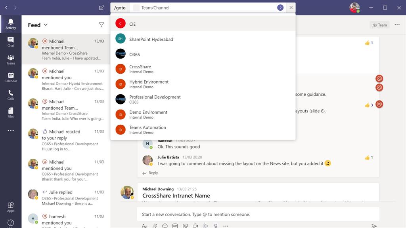Click the new chat compose icon

click(x=101, y=8)
